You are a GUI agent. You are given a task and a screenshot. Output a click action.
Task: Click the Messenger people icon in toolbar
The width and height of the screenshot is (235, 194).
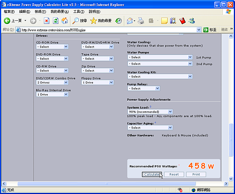192,20
